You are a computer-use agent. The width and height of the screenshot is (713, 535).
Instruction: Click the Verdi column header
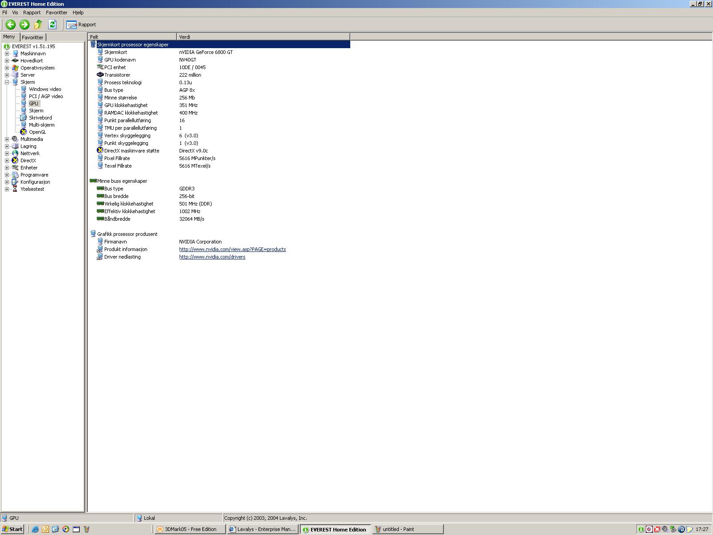[x=263, y=37]
